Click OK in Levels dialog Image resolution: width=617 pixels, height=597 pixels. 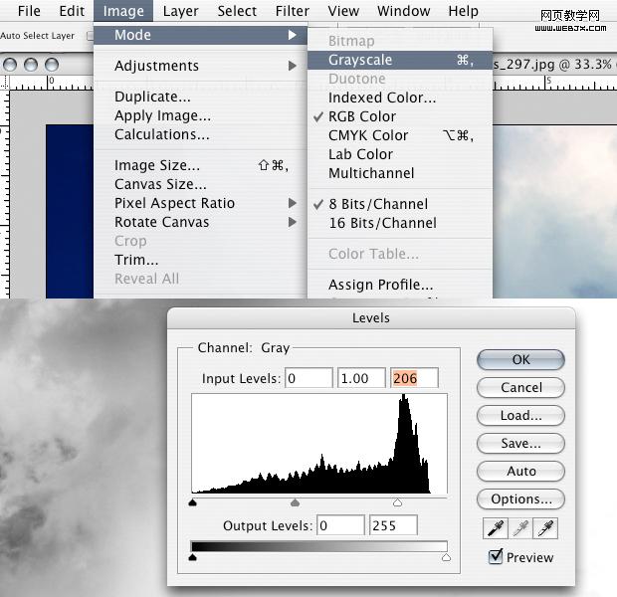[x=520, y=360]
